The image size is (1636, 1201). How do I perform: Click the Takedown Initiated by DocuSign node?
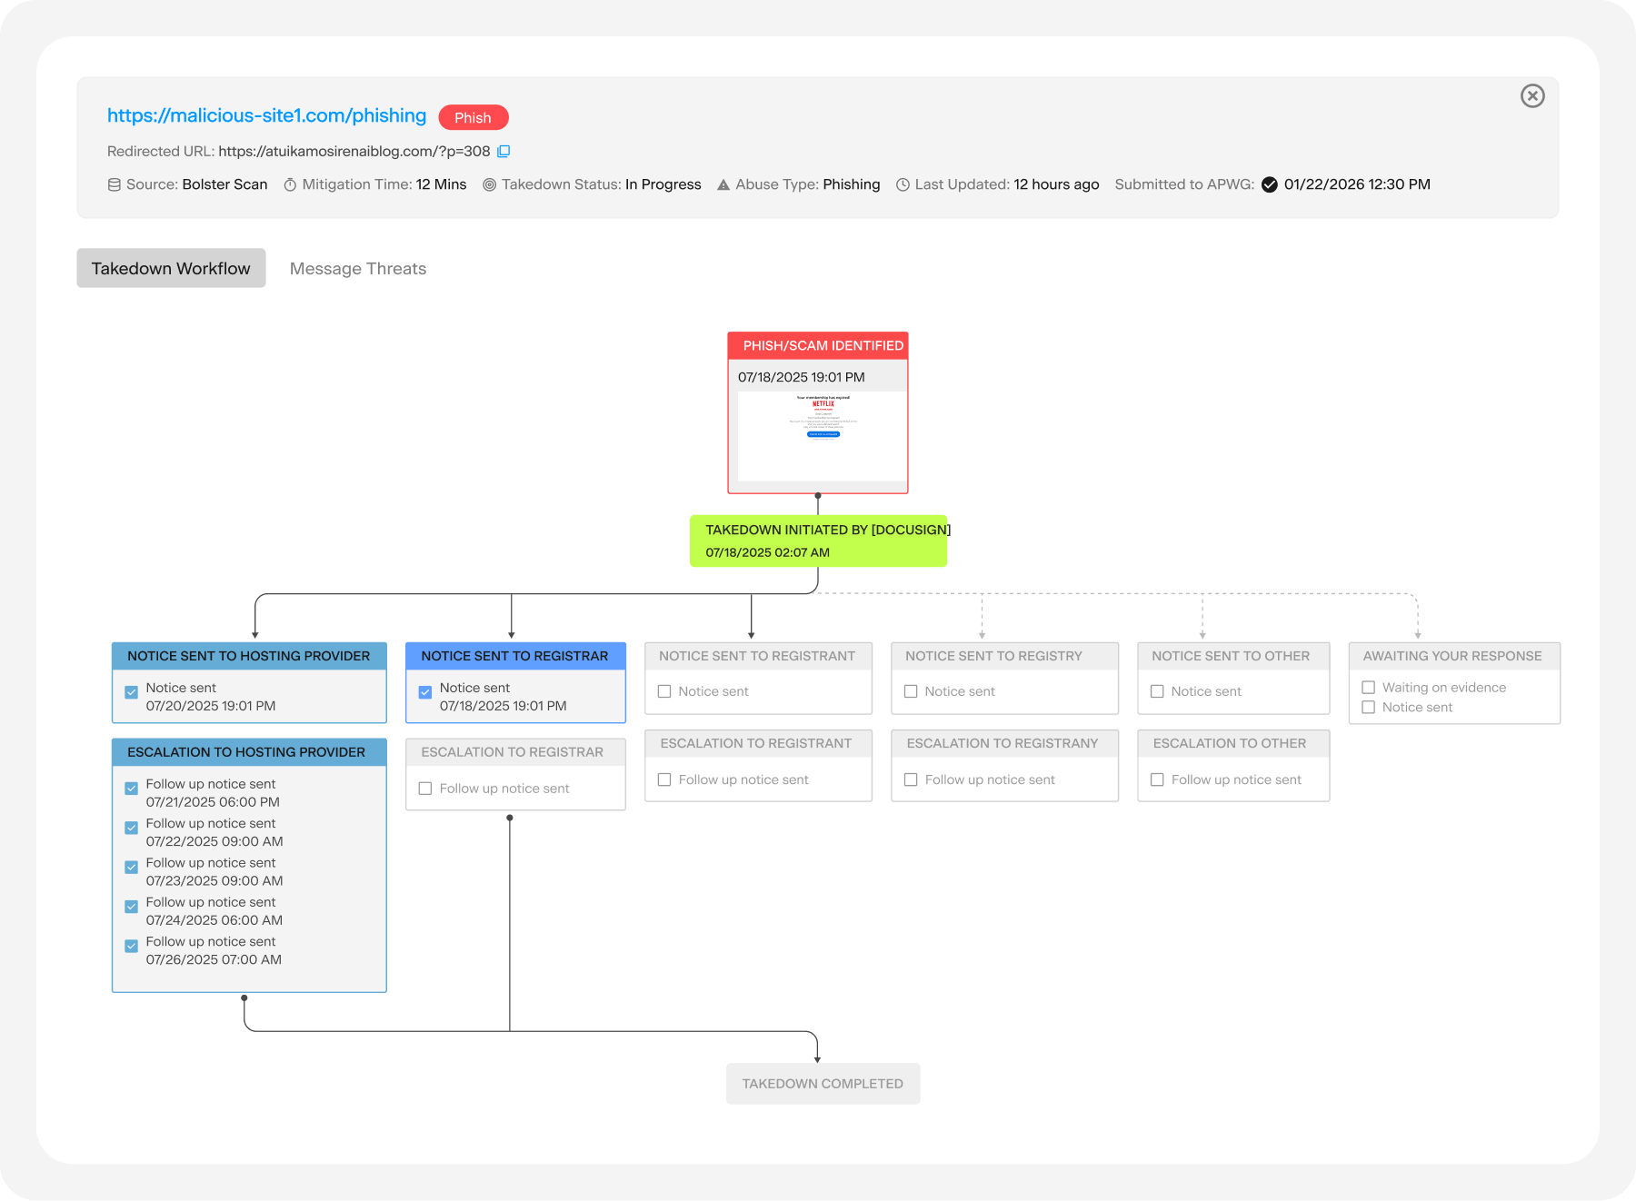pos(818,541)
